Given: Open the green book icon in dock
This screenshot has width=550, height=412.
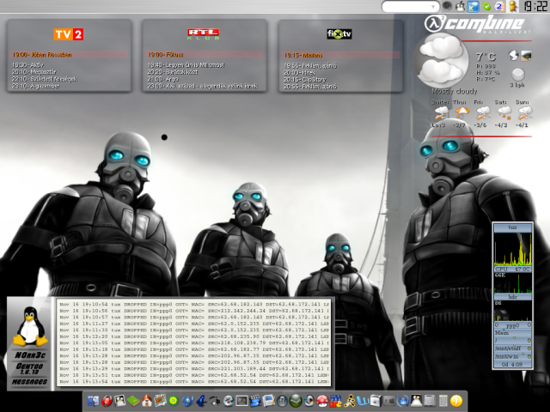Looking at the screenshot, I should coord(134,401).
